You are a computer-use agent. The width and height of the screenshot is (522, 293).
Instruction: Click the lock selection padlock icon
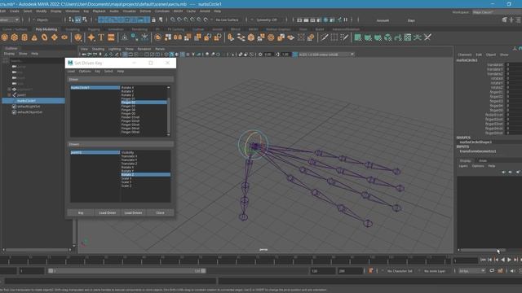click(x=153, y=20)
